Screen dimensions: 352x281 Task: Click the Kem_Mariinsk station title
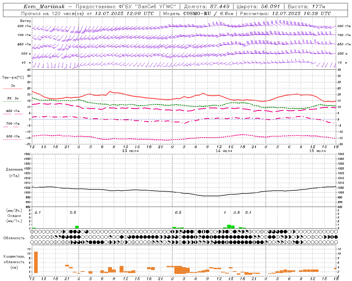(x=44, y=7)
